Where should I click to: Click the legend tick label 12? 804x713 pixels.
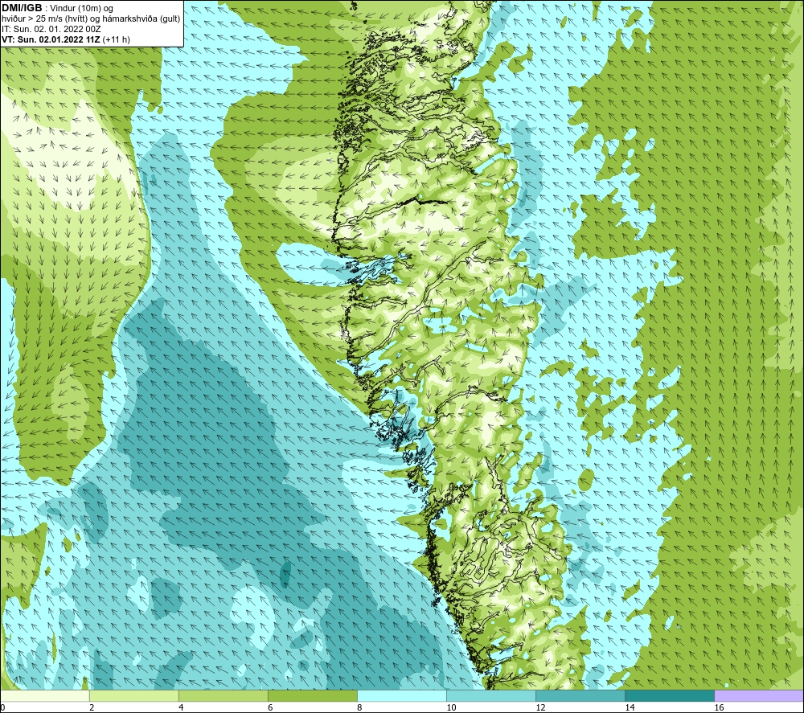[x=540, y=708]
